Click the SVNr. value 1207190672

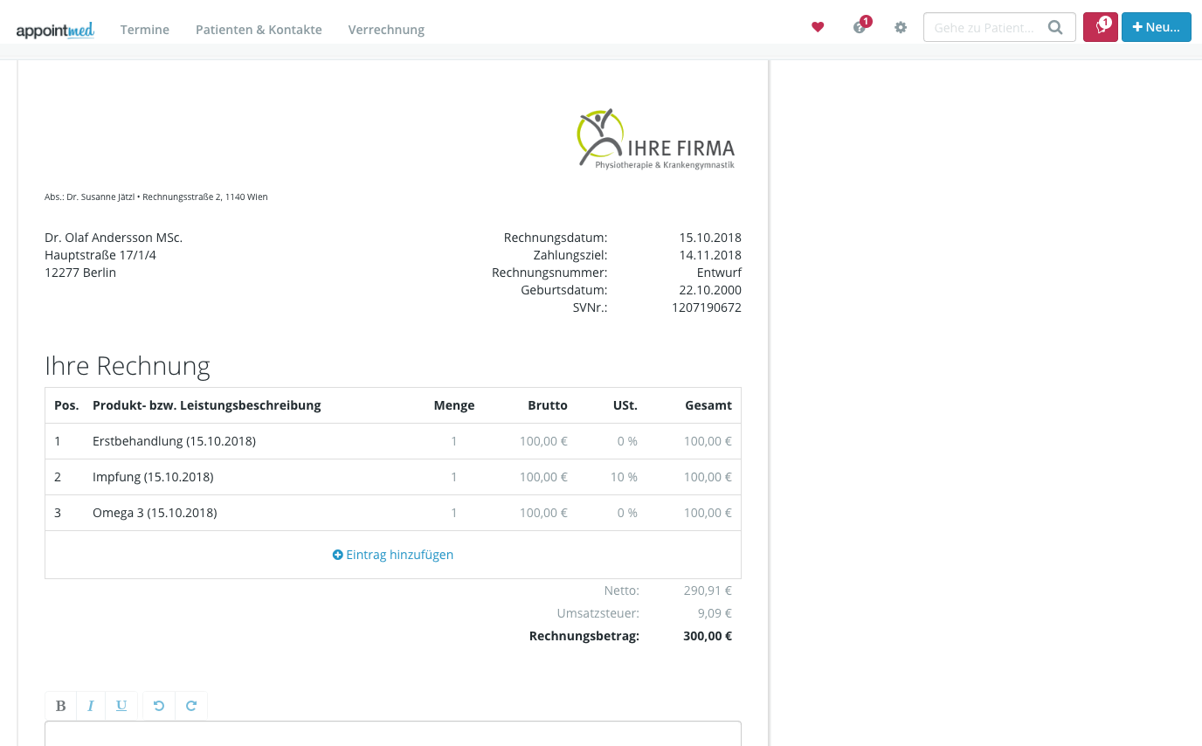click(707, 307)
